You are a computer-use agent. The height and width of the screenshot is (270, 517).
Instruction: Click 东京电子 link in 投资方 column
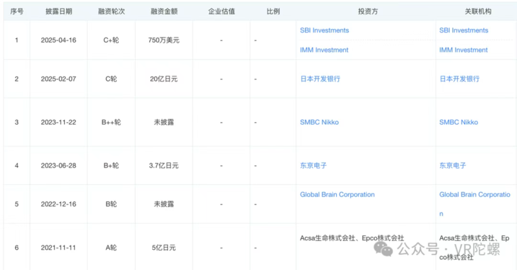[313, 165]
